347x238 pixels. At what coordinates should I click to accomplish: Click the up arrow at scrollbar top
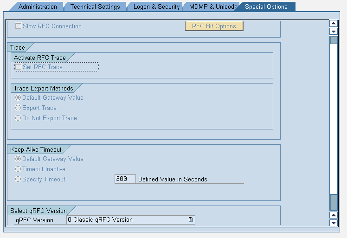point(333,24)
